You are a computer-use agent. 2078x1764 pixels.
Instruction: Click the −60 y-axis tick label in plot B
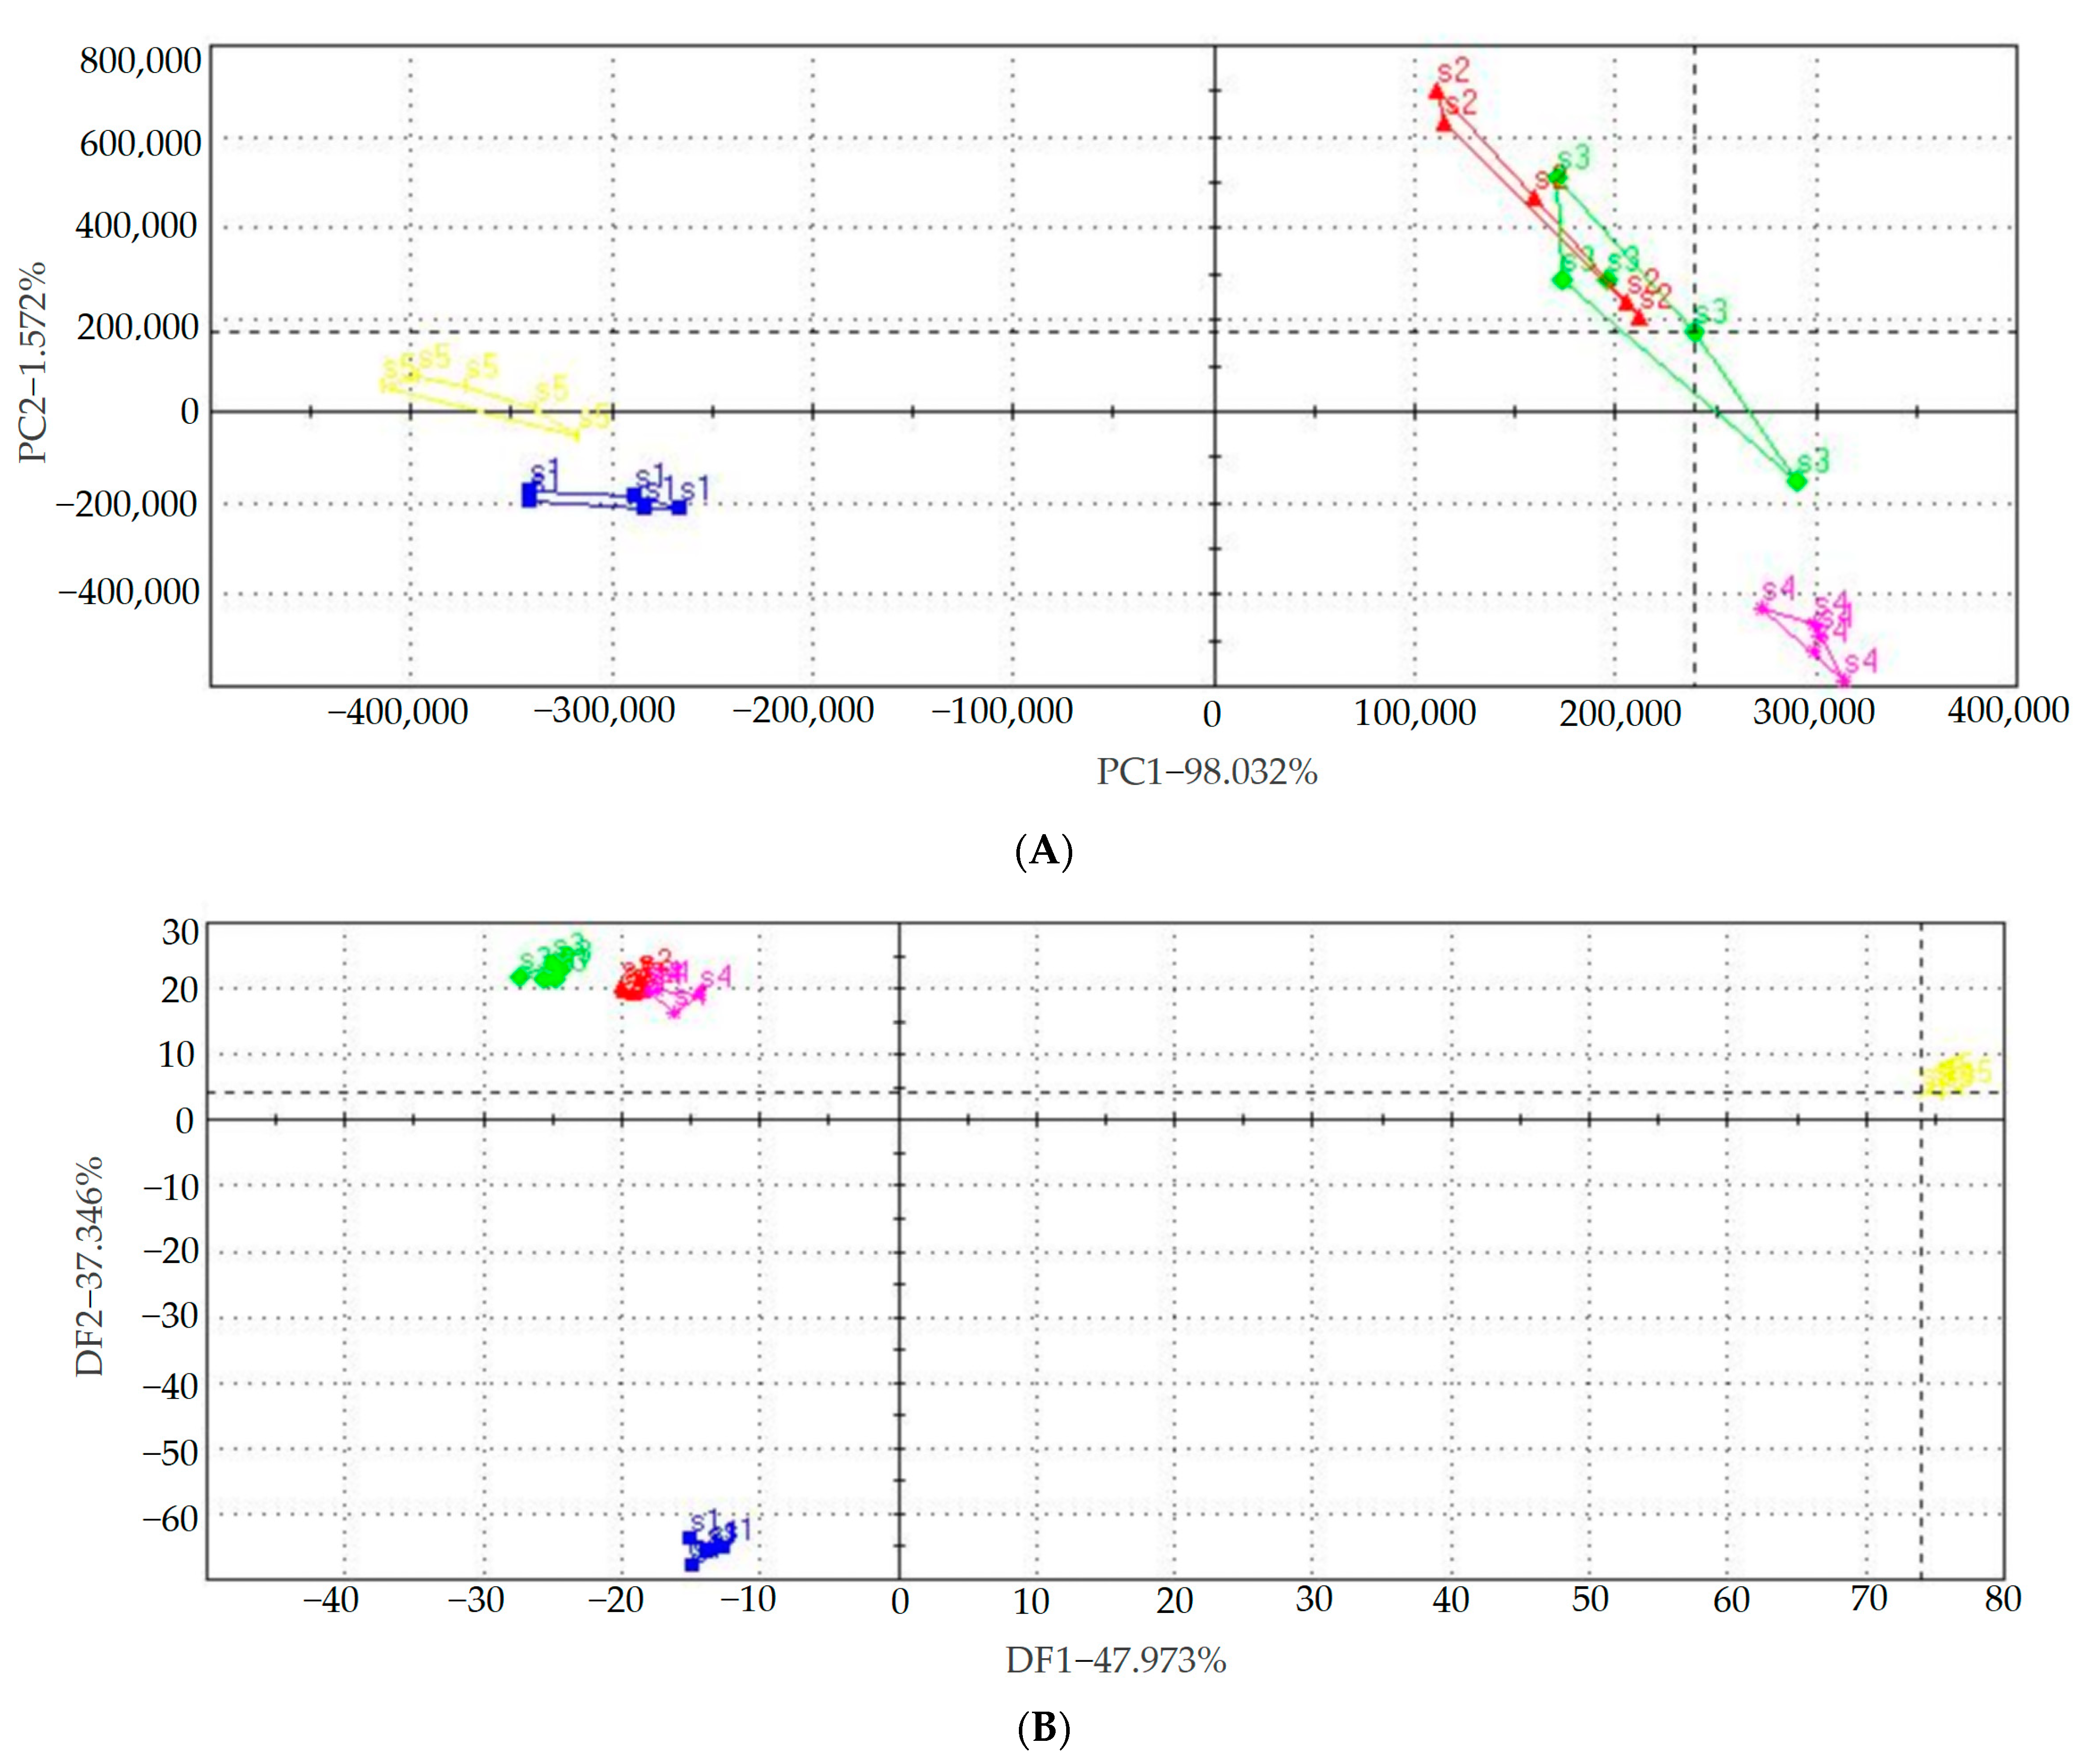coord(170,1518)
